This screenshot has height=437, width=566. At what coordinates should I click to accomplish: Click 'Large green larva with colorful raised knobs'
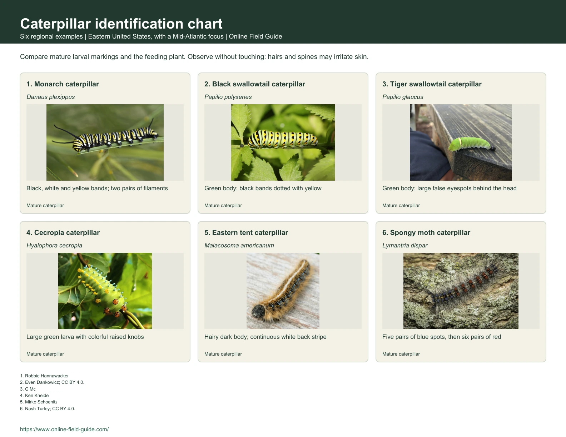pos(85,337)
